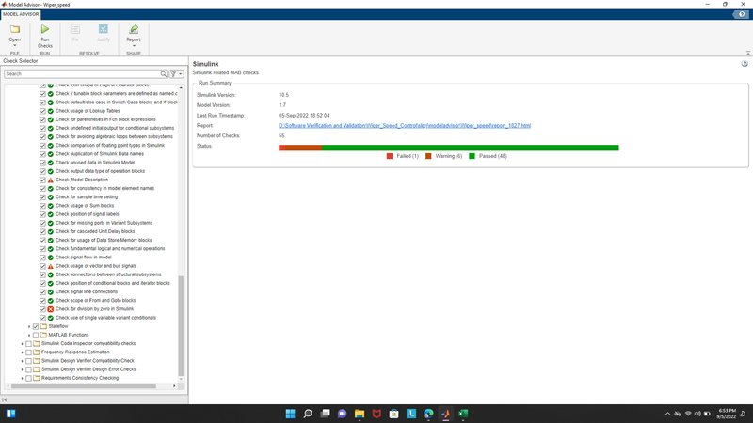This screenshot has width=753, height=423.
Task: Expand Simulink Design Verifier Compatibility Check node
Action: click(x=22, y=361)
